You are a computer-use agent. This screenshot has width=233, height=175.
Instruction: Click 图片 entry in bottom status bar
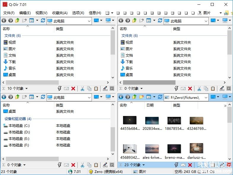[x=140, y=171]
